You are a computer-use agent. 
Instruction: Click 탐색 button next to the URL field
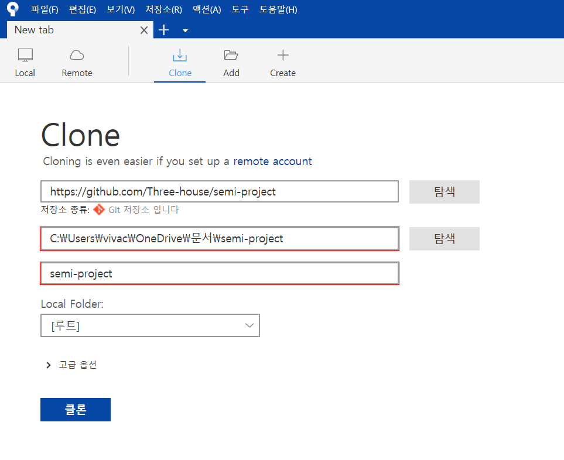coord(444,192)
